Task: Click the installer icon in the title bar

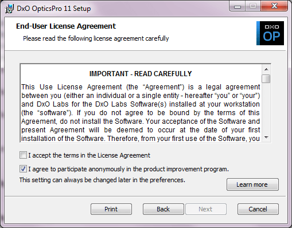Action: tap(9, 9)
